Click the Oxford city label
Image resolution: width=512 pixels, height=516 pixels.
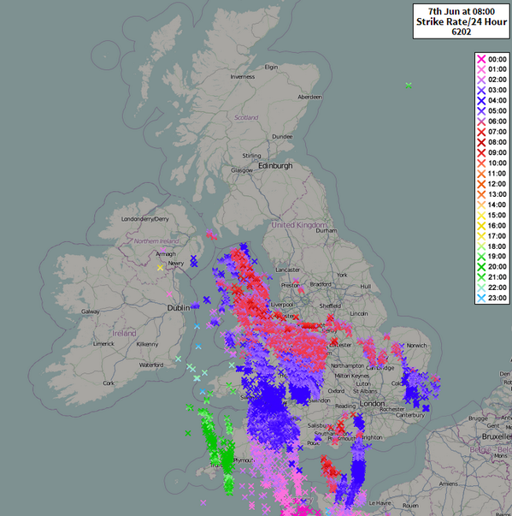pos(336,391)
